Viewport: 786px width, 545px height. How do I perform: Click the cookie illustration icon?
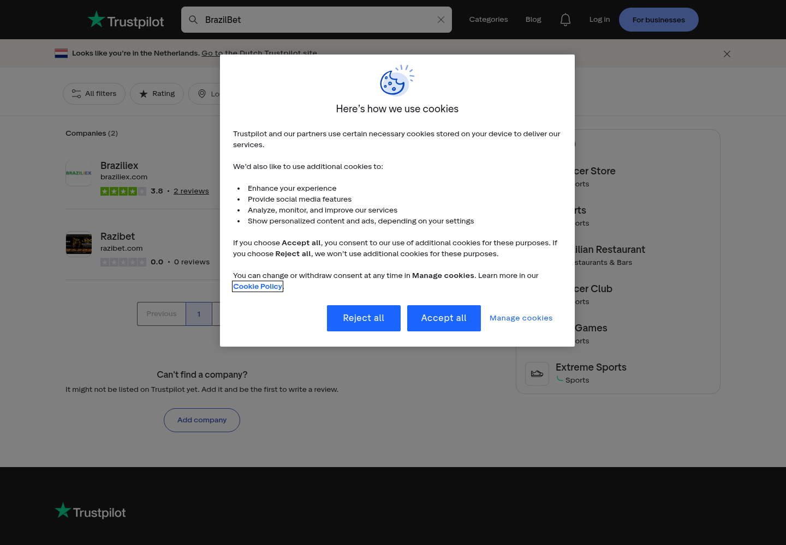(397, 80)
